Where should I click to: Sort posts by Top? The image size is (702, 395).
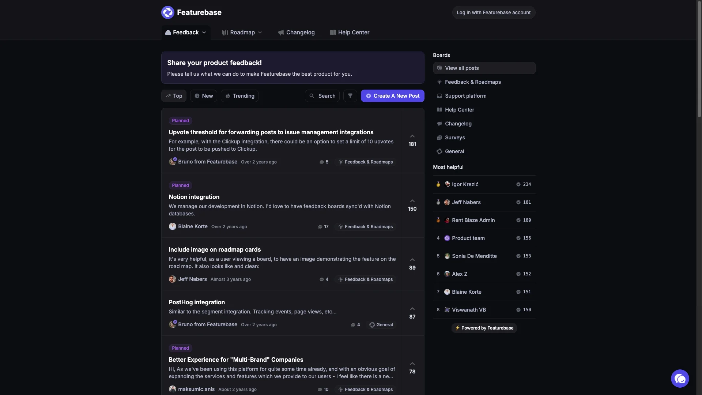[174, 96]
